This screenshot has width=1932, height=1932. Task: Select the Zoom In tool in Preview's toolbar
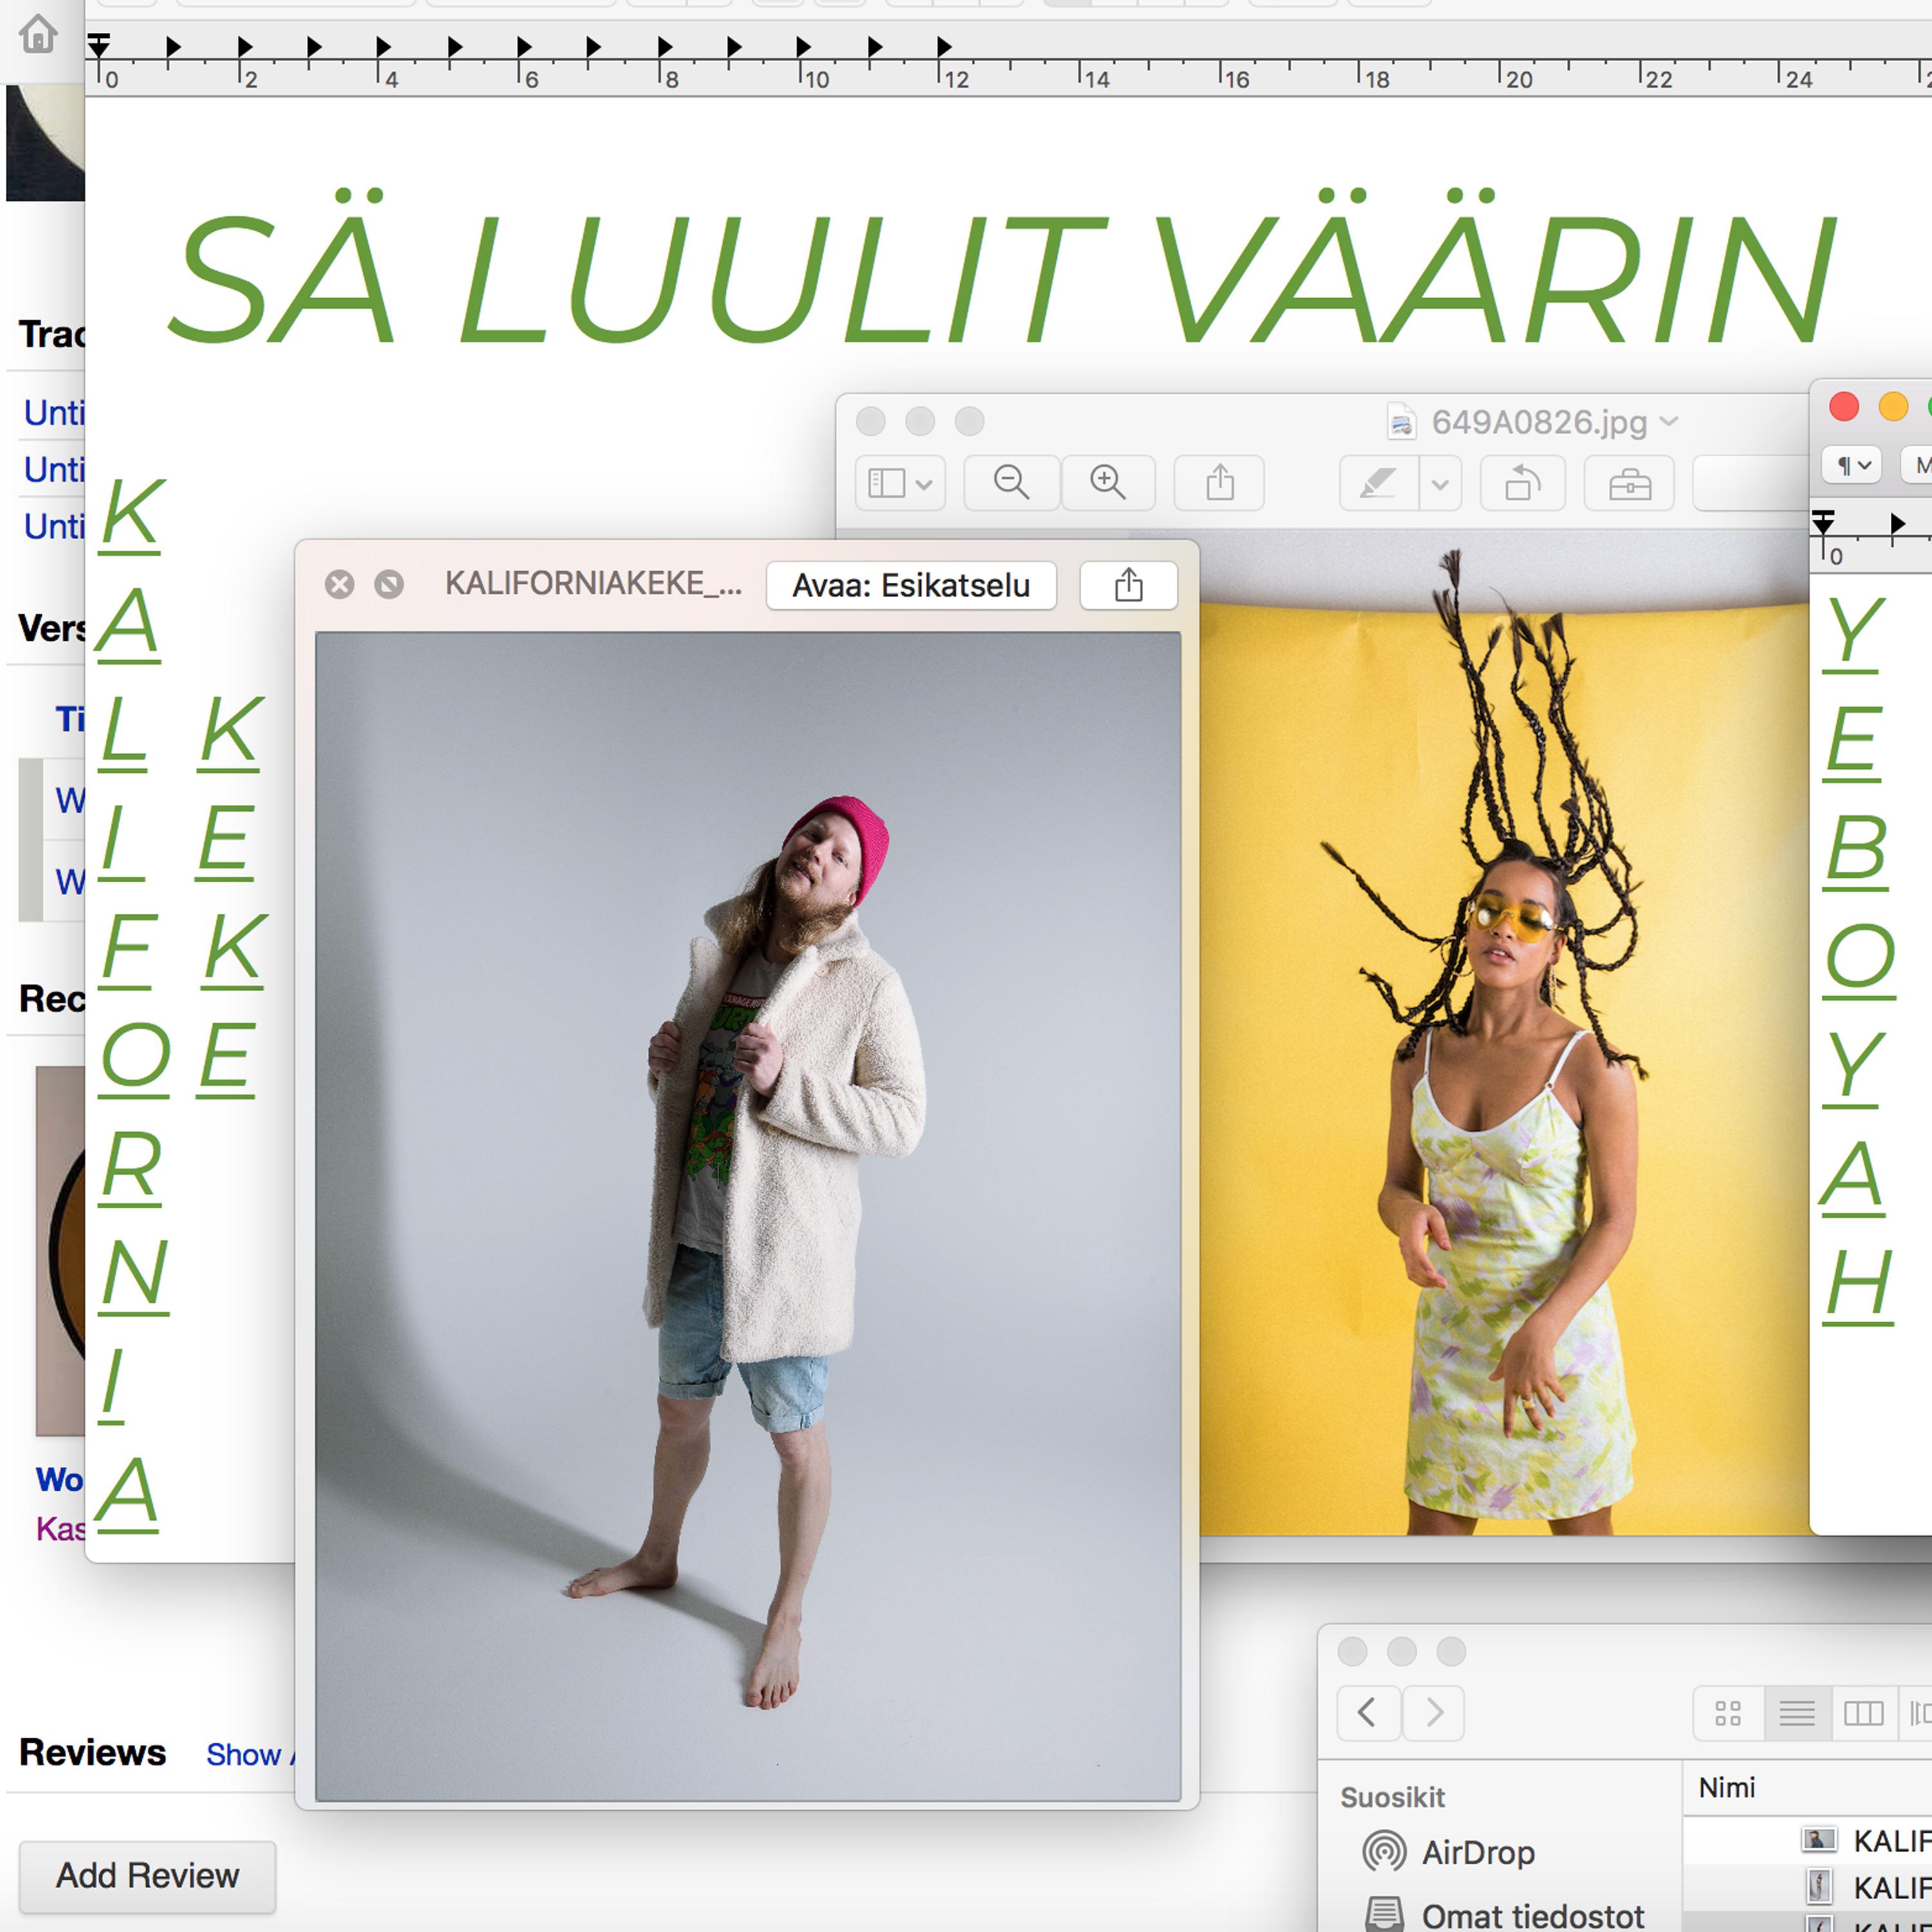click(1108, 483)
